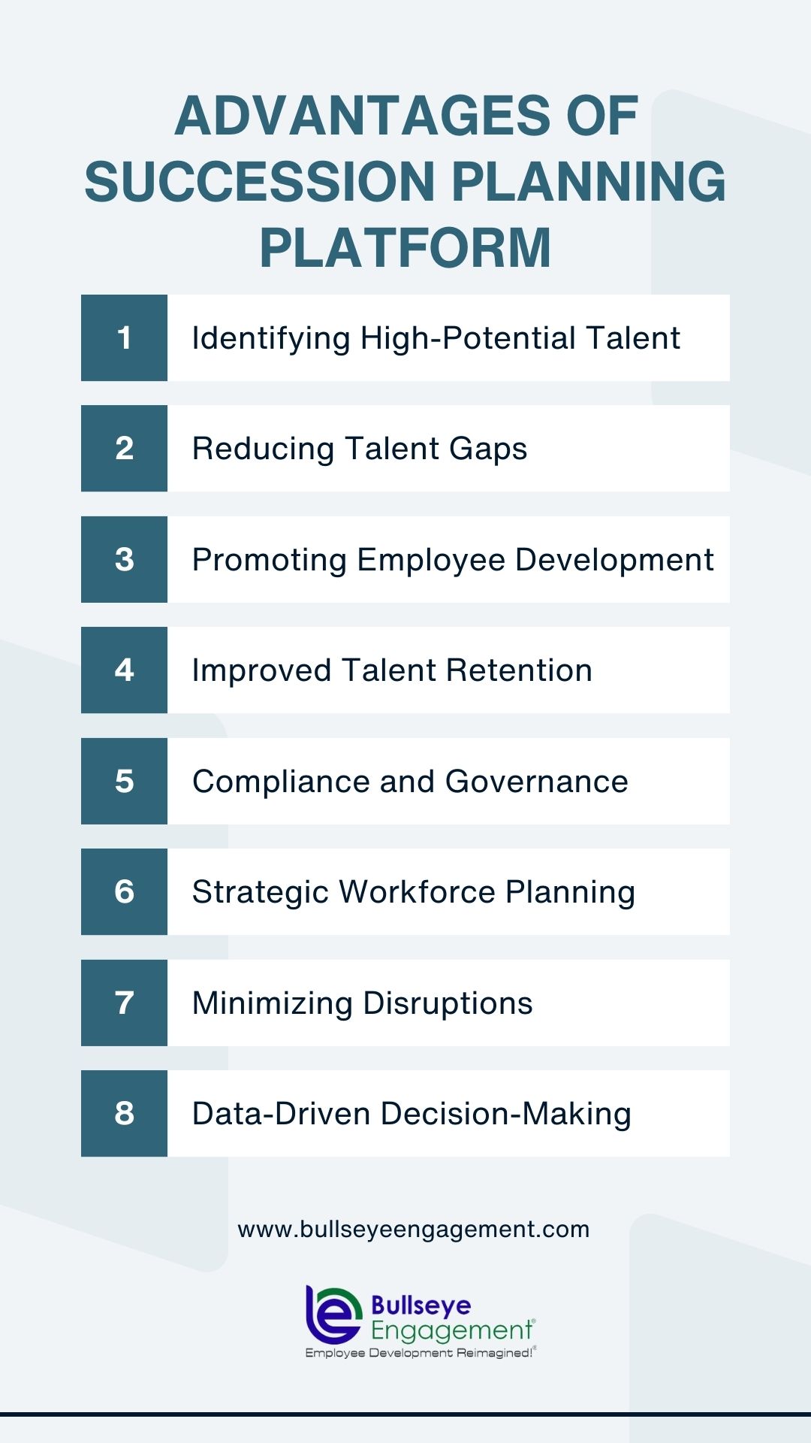This screenshot has width=811, height=1443.
Task: Click the number 6 box
Action: [124, 892]
